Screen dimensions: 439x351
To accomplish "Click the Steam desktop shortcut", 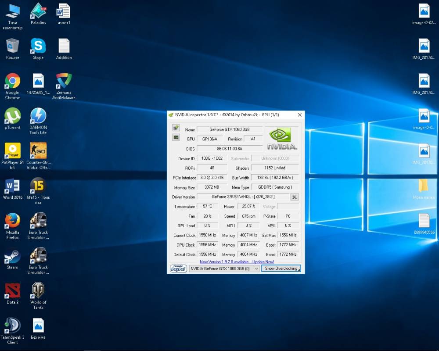I will click(x=12, y=259).
